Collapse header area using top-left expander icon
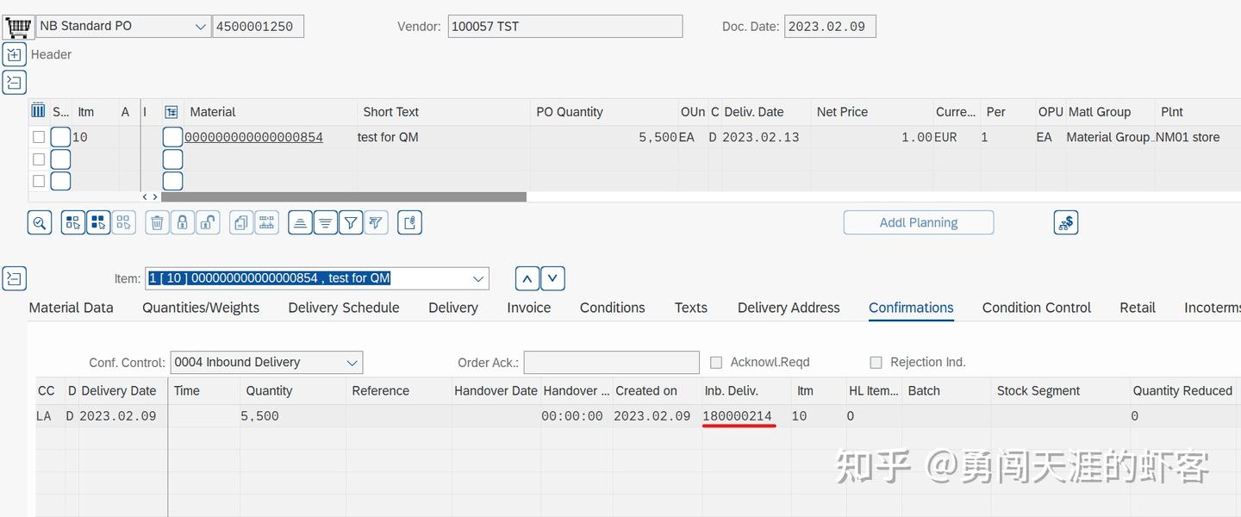 tap(14, 54)
